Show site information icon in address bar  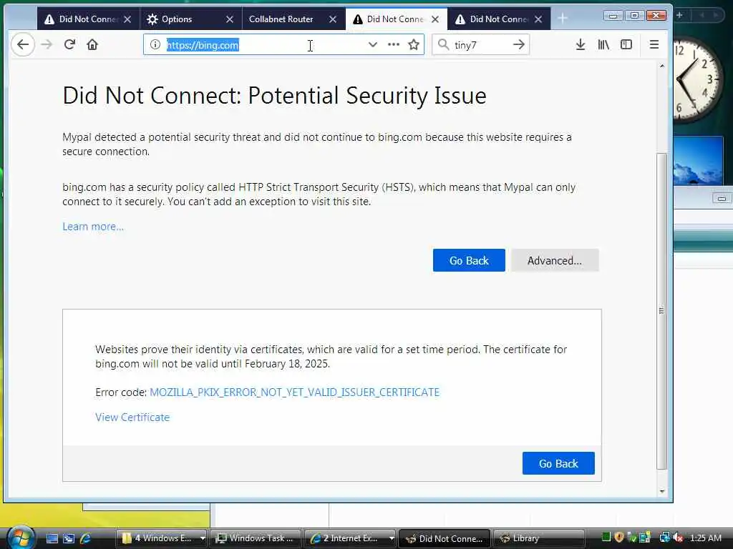tap(155, 45)
